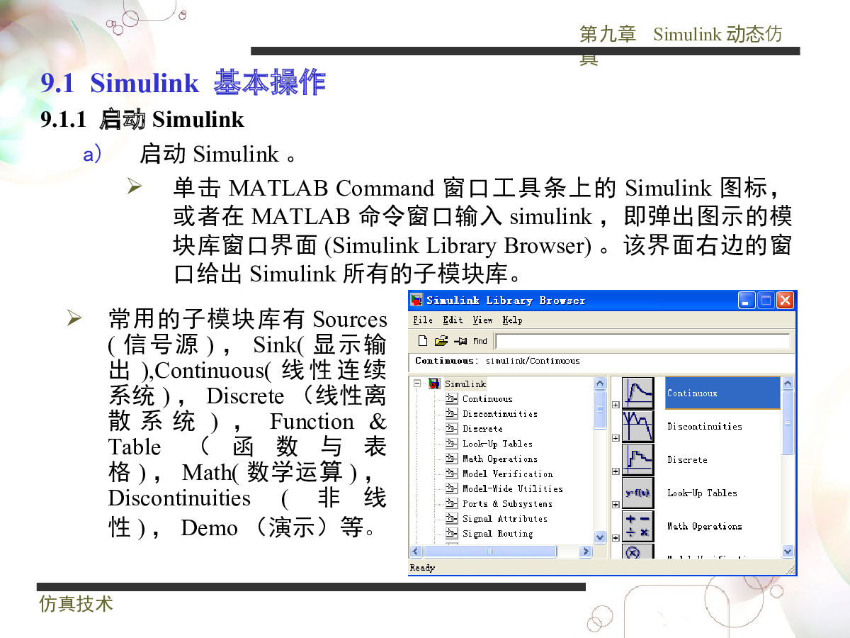Select the Discontinuities block icon in the right pane
The height and width of the screenshot is (638, 850).
637,426
